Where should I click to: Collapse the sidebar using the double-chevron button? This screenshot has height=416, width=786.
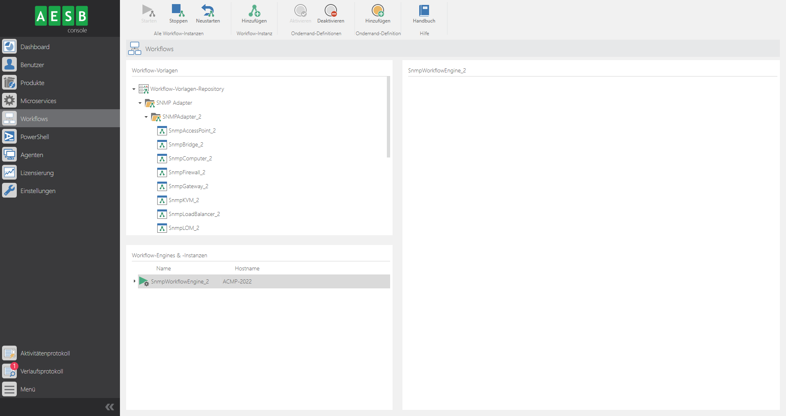click(x=110, y=407)
